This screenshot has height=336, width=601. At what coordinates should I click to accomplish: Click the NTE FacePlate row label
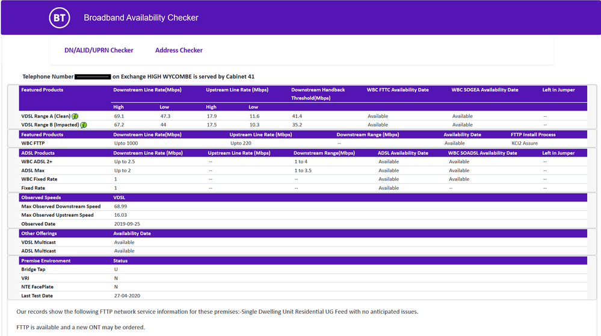pos(37,287)
